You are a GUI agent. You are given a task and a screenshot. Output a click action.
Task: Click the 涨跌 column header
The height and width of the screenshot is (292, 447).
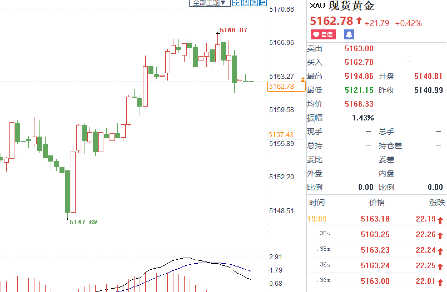(x=437, y=203)
